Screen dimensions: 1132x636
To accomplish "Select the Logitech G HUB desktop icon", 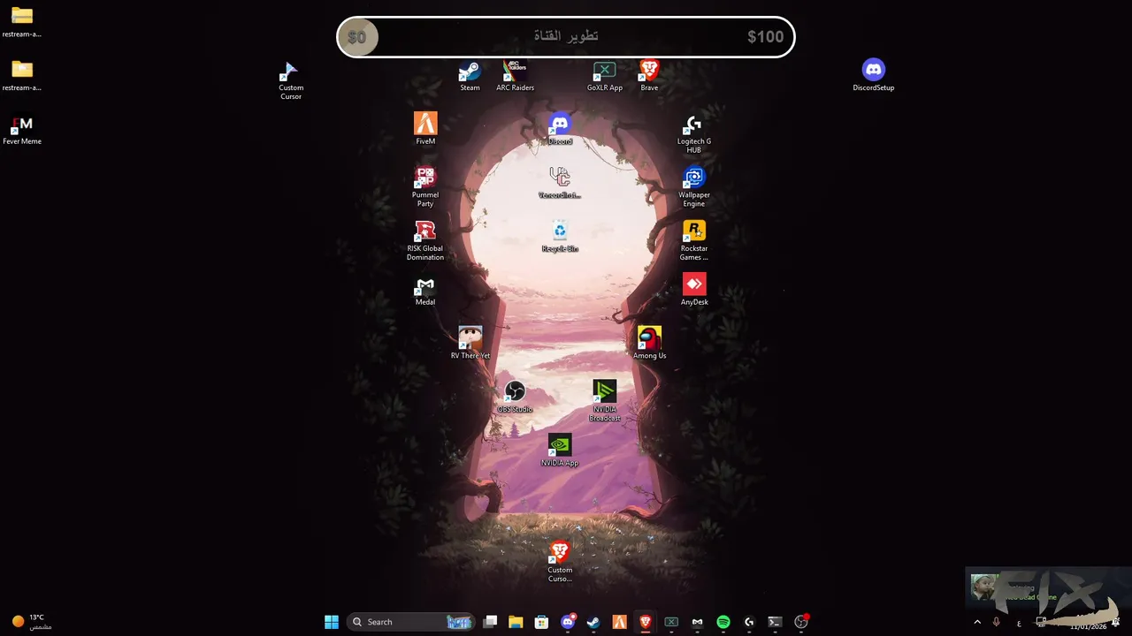I will [x=694, y=133].
